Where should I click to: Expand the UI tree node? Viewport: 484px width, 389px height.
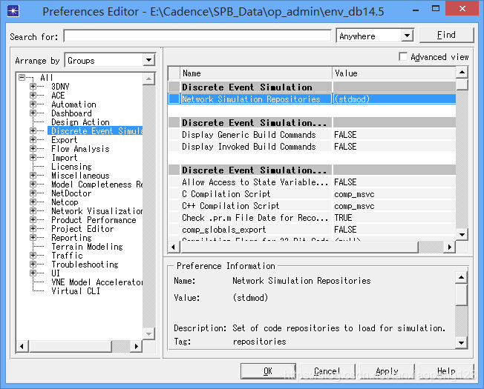33,273
